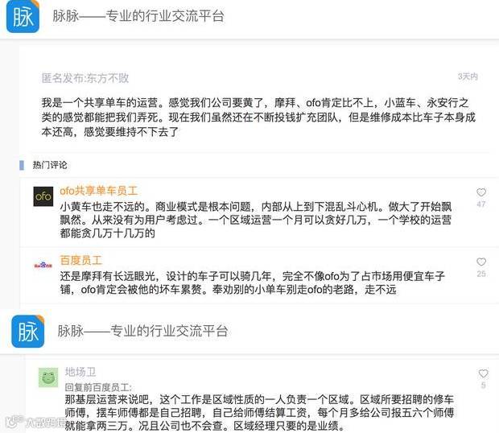Click the top header title 脉脉——专业的行业交流平台
This screenshot has width=499, height=433.
[138, 16]
